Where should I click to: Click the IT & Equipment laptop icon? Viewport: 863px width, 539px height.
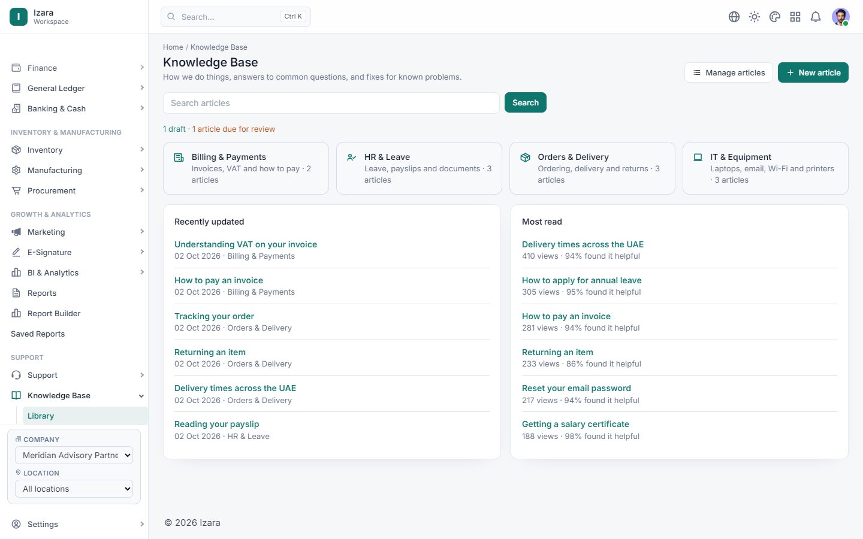(698, 158)
